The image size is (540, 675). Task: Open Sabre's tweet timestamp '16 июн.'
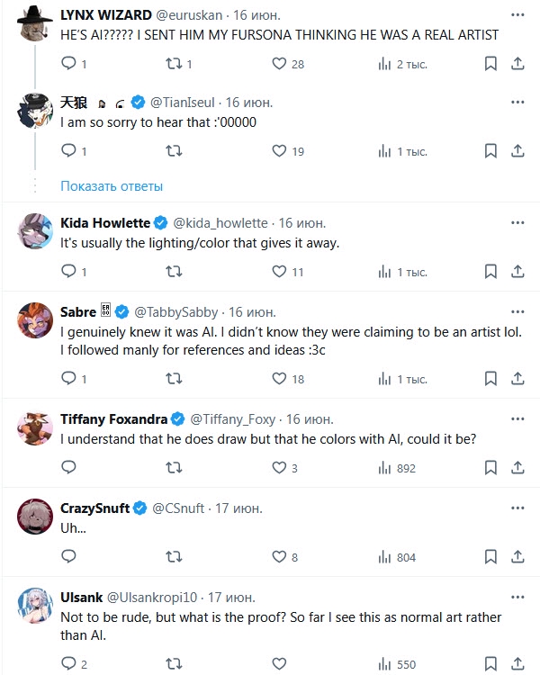249,312
